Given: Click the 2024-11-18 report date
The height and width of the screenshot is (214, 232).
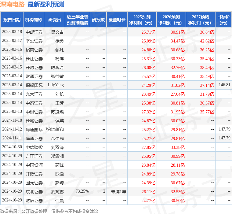Looking at the screenshot, I should (x=12, y=120).
